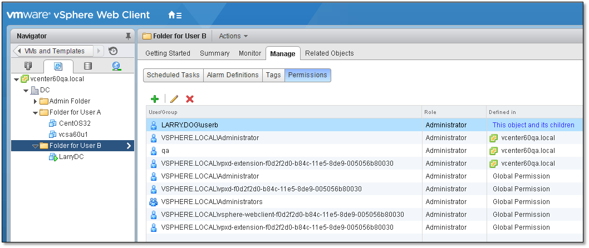589x248 pixels.
Task: Expand the Admin Folder node
Action: click(x=36, y=101)
